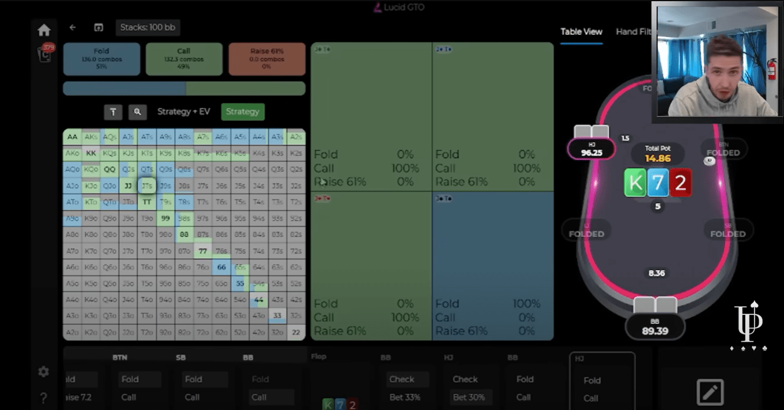
Task: Click the text size T icon
Action: click(113, 112)
